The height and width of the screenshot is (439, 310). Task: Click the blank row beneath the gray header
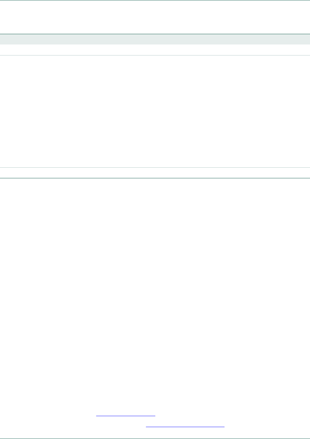coord(155,50)
